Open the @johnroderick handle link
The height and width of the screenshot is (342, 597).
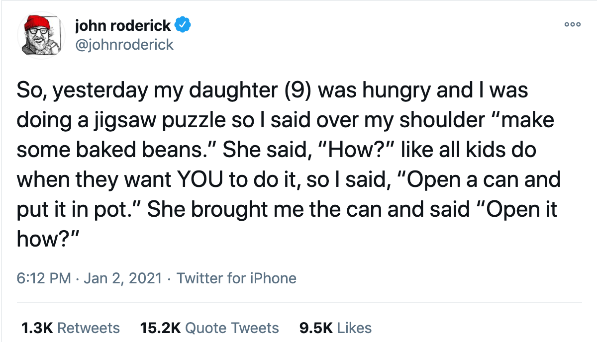point(124,45)
